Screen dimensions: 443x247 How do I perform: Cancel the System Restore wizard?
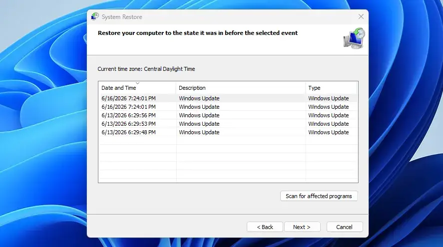click(x=345, y=227)
